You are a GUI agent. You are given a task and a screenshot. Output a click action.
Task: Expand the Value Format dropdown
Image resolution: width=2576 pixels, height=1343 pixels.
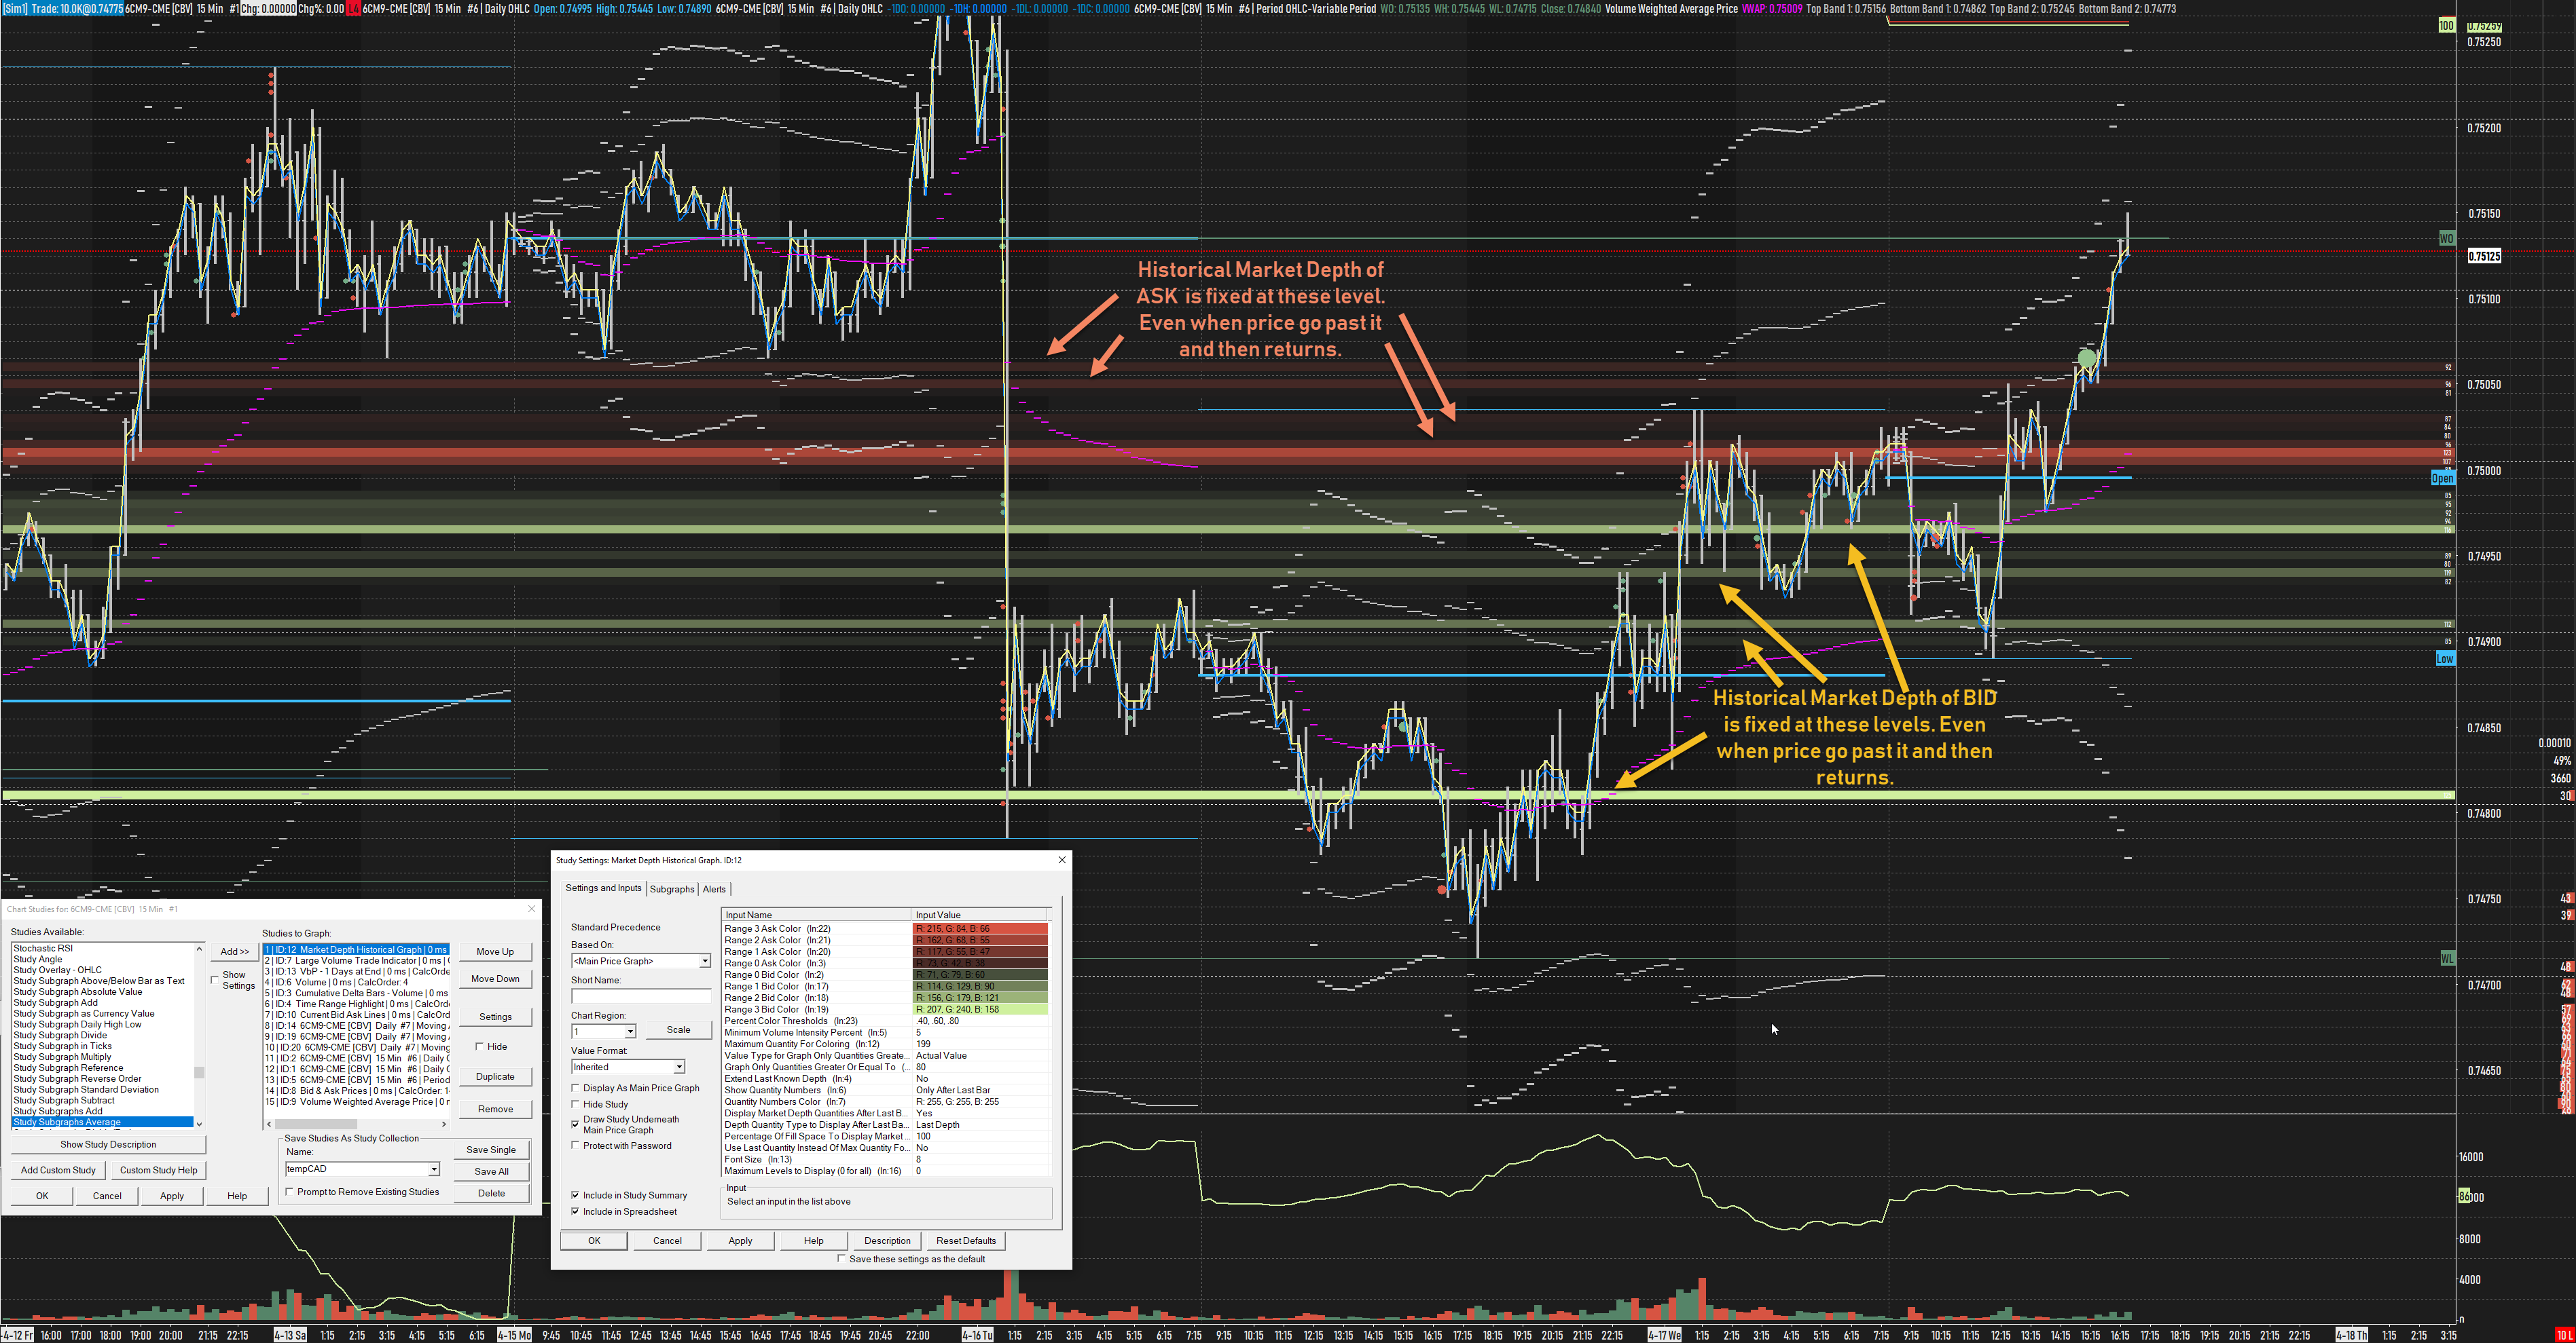(679, 1067)
